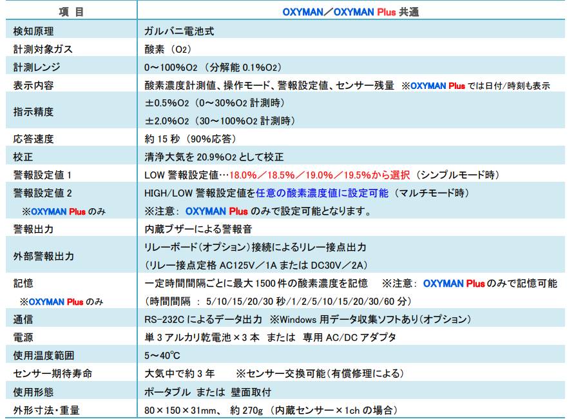Click the value '酸素（O2）'
The height and width of the screenshot is (419, 576).
point(168,49)
